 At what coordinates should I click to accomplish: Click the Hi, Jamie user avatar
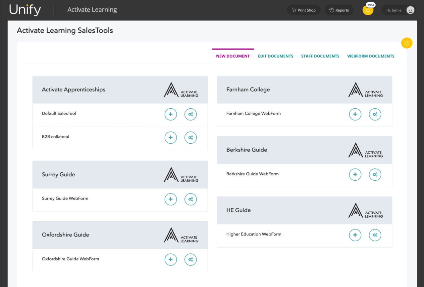(399, 10)
